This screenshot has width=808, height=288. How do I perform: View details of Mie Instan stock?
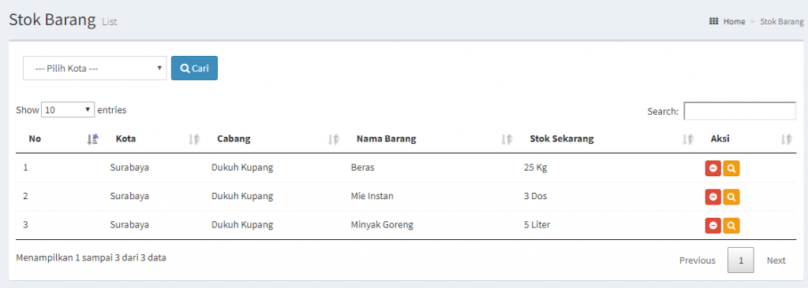click(731, 197)
